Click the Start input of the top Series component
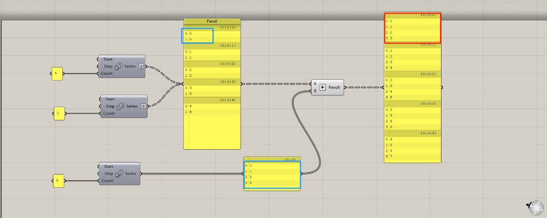547x218 pixels. 108,59
